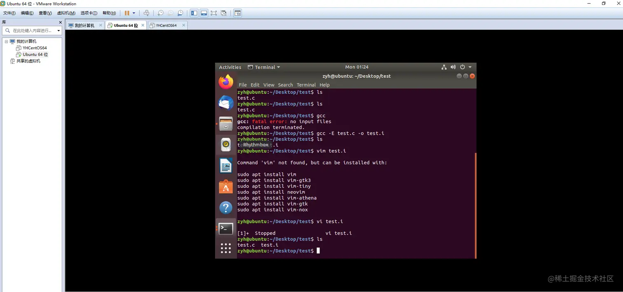Open Ubuntu Software from the dock

226,187
